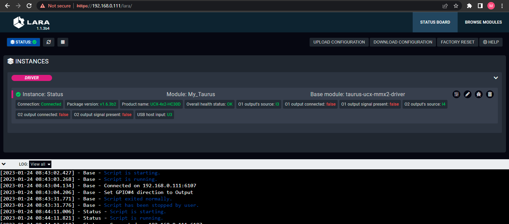Open the HELP button

click(x=491, y=42)
